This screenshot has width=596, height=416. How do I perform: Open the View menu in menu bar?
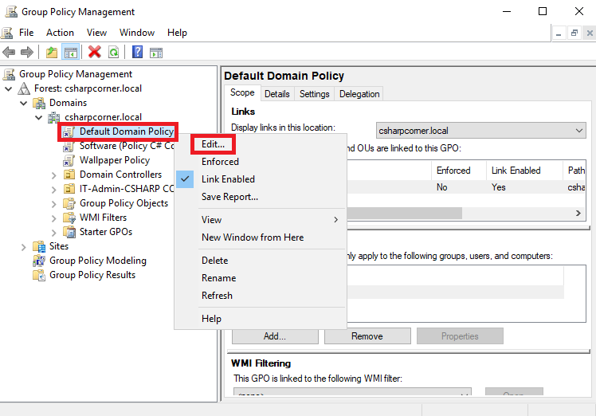click(96, 33)
